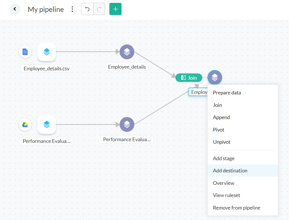Choose Add destination from the menu
This screenshot has width=289, height=220.
pos(230,171)
